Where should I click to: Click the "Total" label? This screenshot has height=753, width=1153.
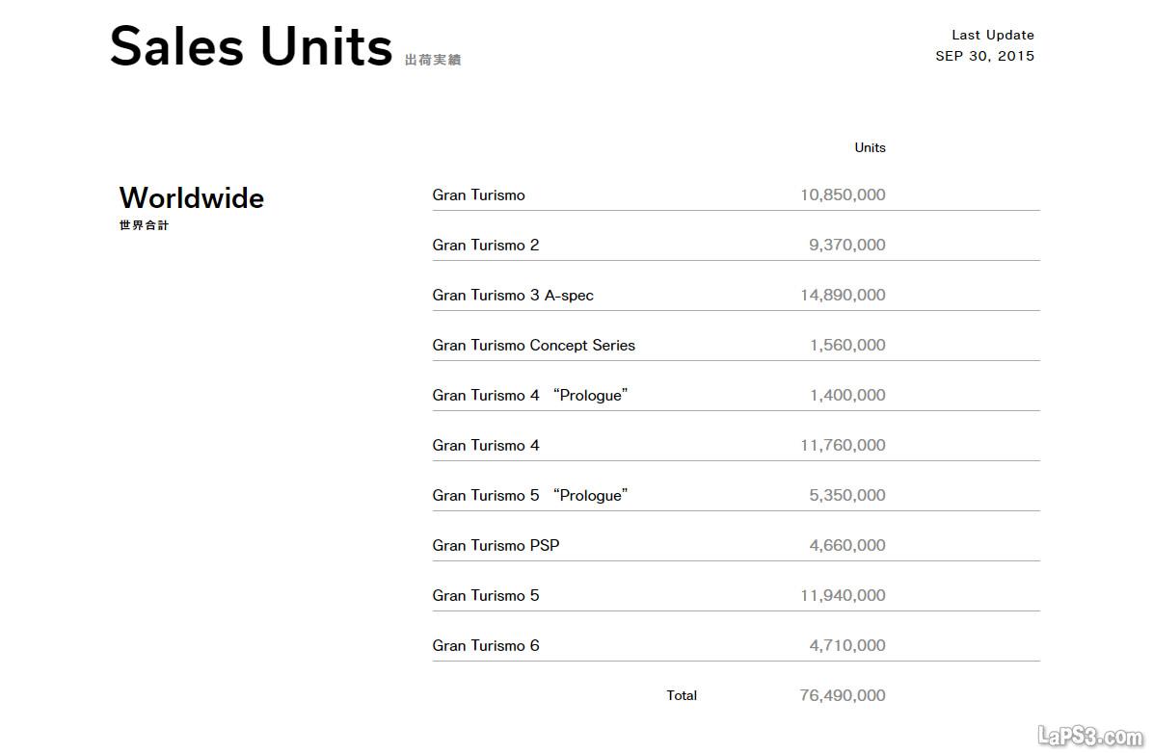pyautogui.click(x=682, y=695)
